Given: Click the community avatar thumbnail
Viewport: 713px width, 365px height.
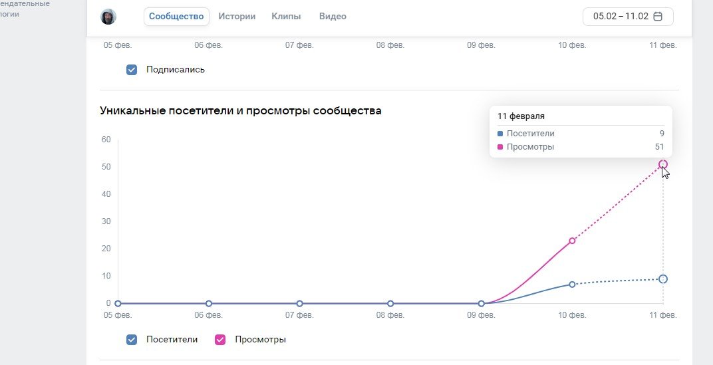Looking at the screenshot, I should pyautogui.click(x=108, y=17).
